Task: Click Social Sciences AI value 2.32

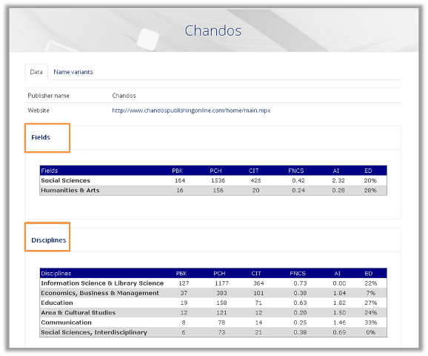Action: point(338,180)
